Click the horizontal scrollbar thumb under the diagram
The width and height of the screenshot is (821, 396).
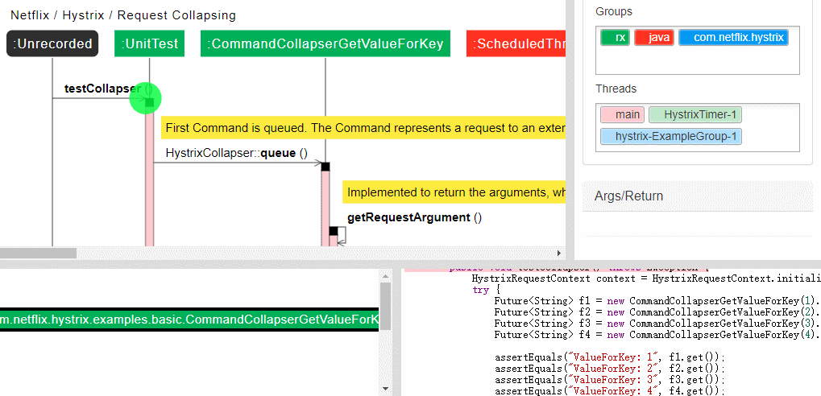(38, 254)
